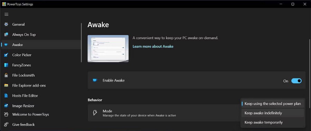Screen dimensions: 311x131
Task: Click the FancyZones icon
Action: click(6, 65)
